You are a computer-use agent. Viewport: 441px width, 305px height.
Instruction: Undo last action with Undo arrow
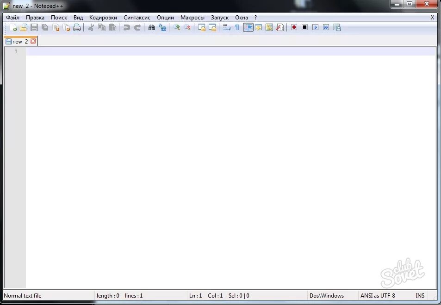127,27
